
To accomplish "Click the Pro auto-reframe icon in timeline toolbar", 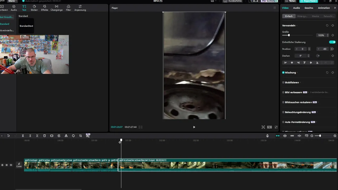I will point(88,135).
